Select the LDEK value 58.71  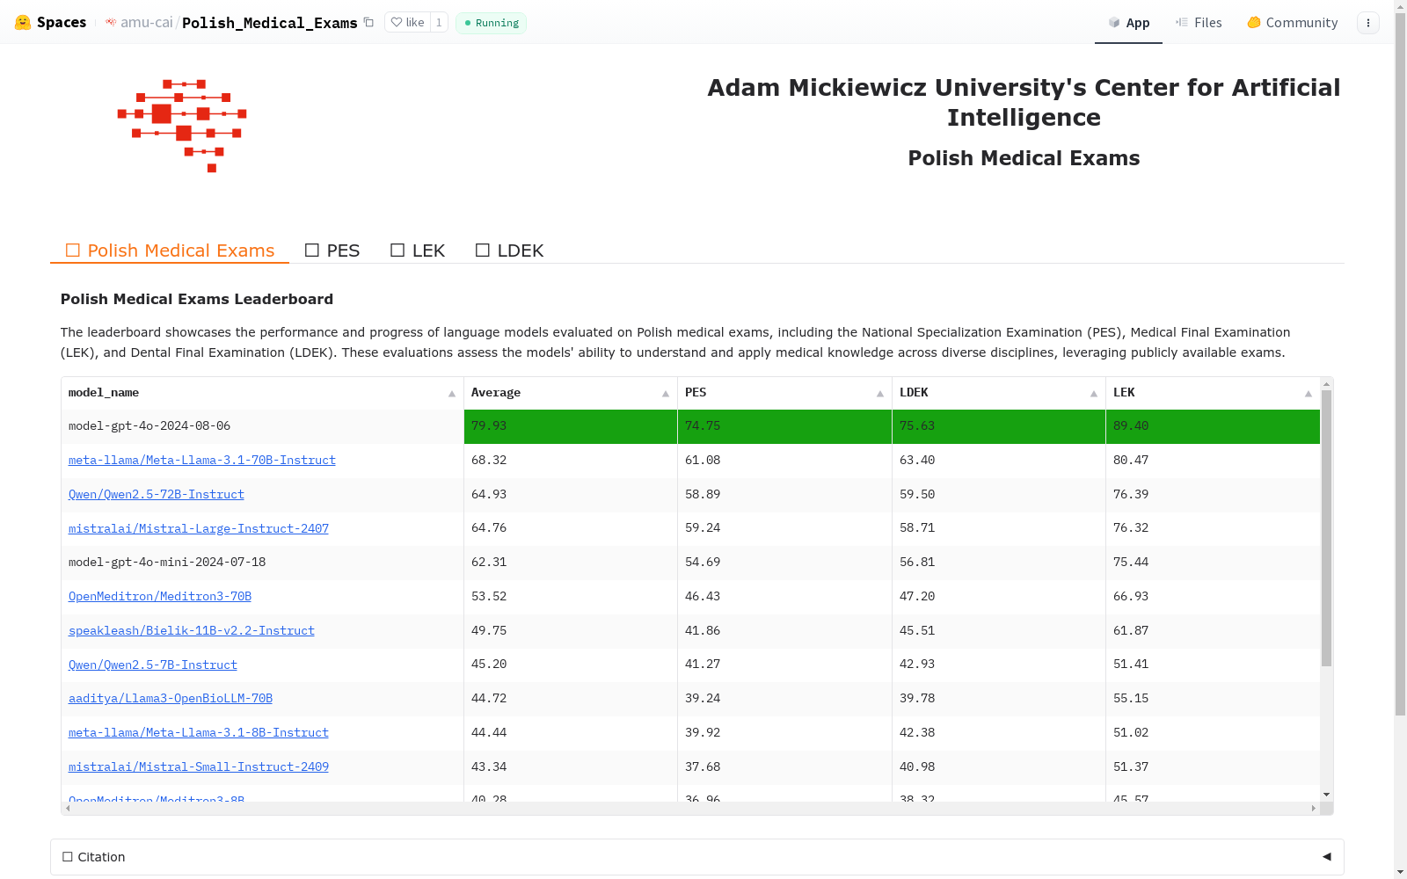pos(999,528)
